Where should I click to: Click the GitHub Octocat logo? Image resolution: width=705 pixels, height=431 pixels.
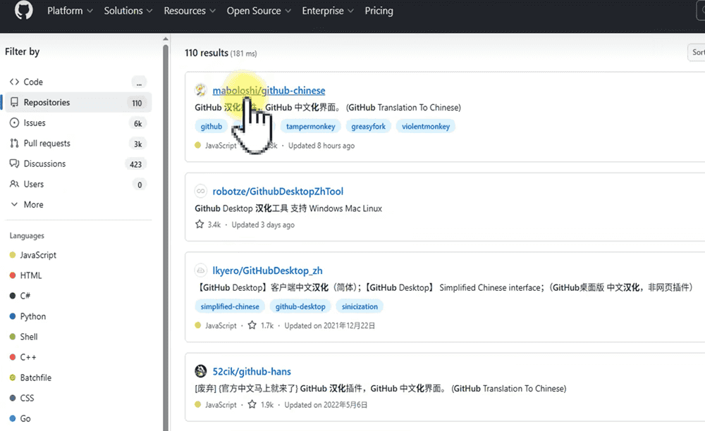click(x=23, y=11)
